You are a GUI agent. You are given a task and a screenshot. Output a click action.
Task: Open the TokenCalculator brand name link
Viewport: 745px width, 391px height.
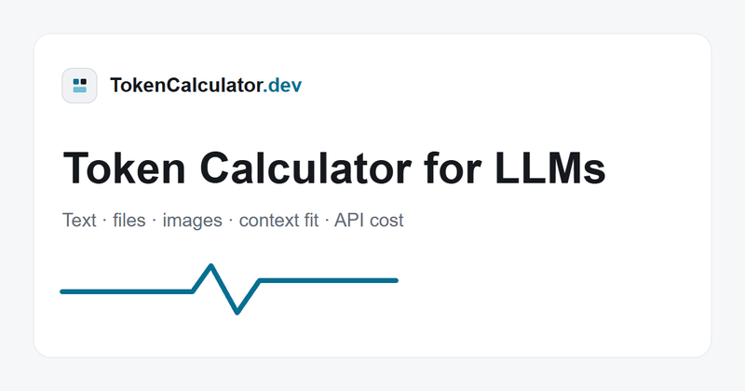[206, 86]
